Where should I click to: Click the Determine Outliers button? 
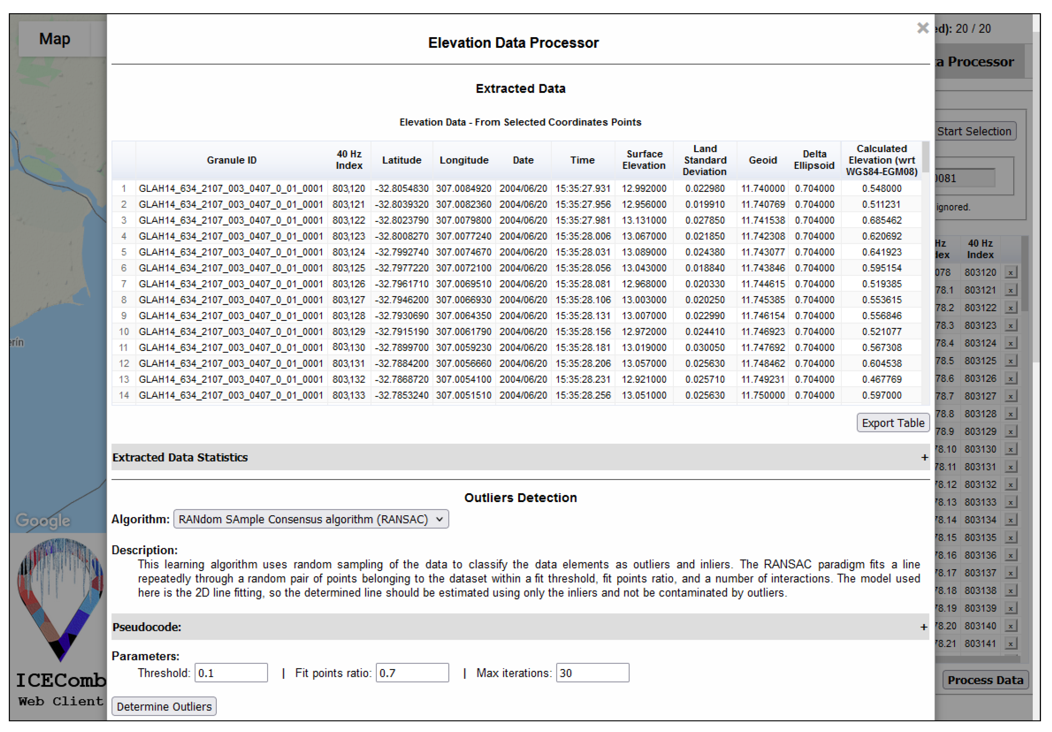coord(164,707)
